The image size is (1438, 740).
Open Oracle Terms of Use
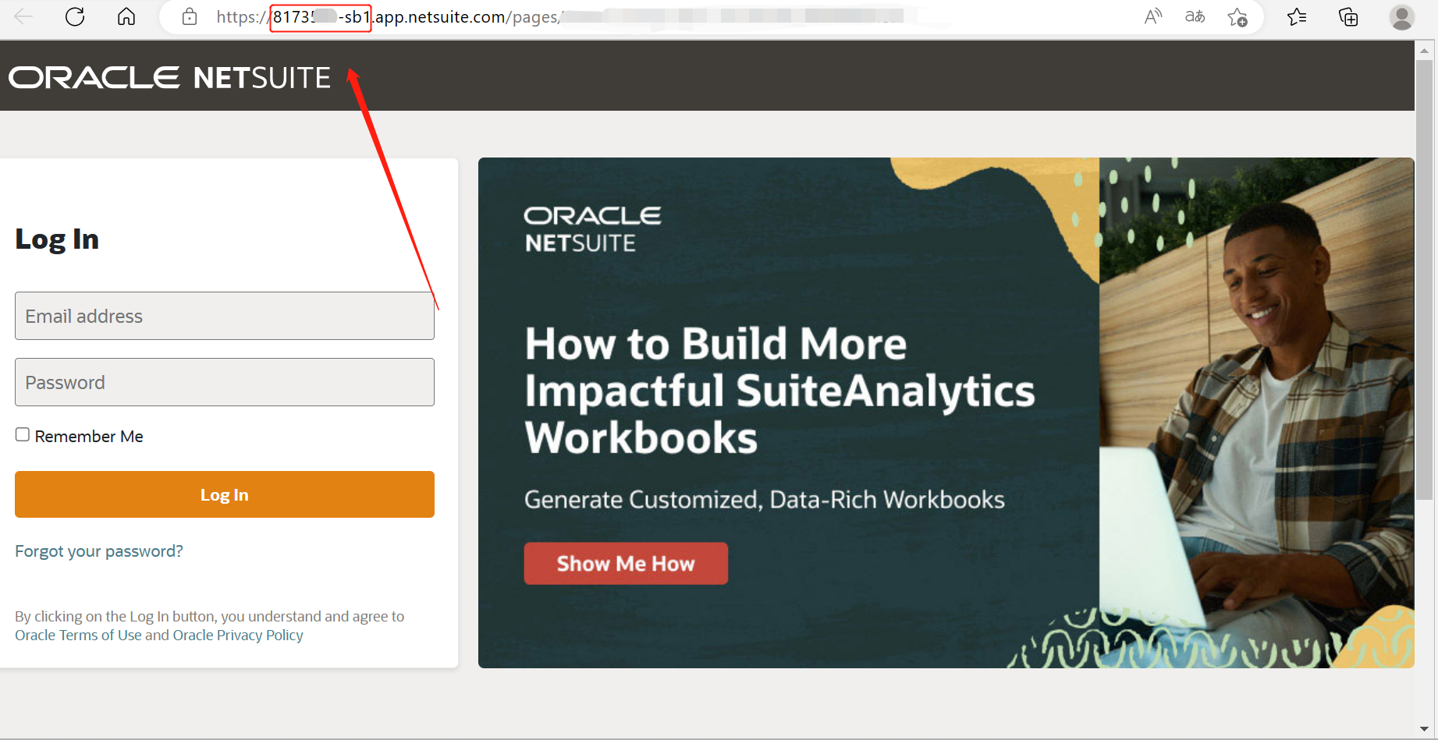coord(77,635)
